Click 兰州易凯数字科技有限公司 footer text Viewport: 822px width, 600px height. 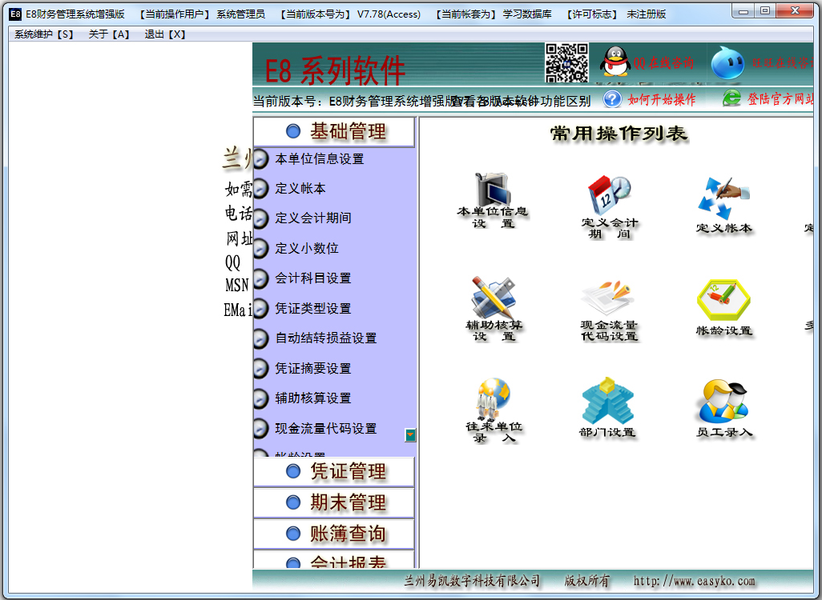click(x=472, y=581)
